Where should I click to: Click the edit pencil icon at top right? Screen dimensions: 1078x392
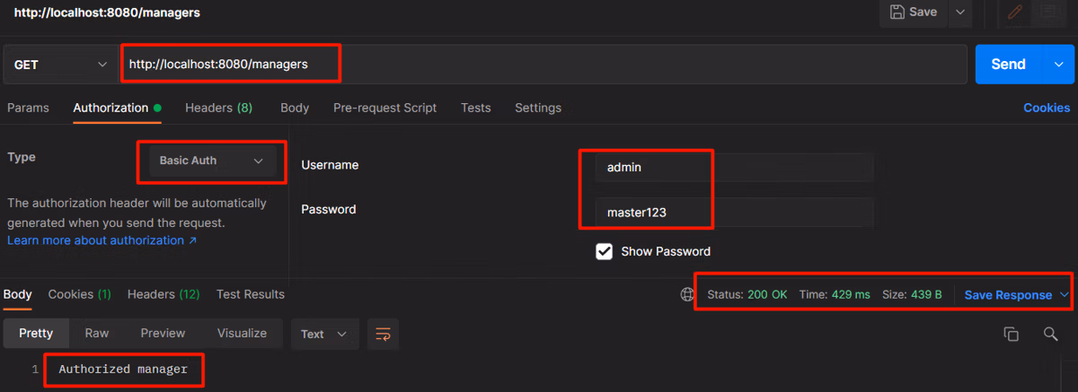[1017, 13]
